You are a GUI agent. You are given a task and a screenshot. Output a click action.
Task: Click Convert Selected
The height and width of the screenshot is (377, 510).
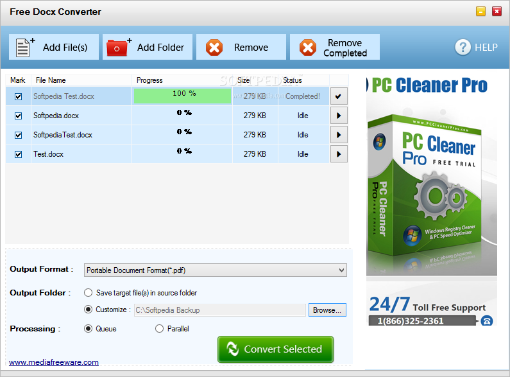(275, 349)
